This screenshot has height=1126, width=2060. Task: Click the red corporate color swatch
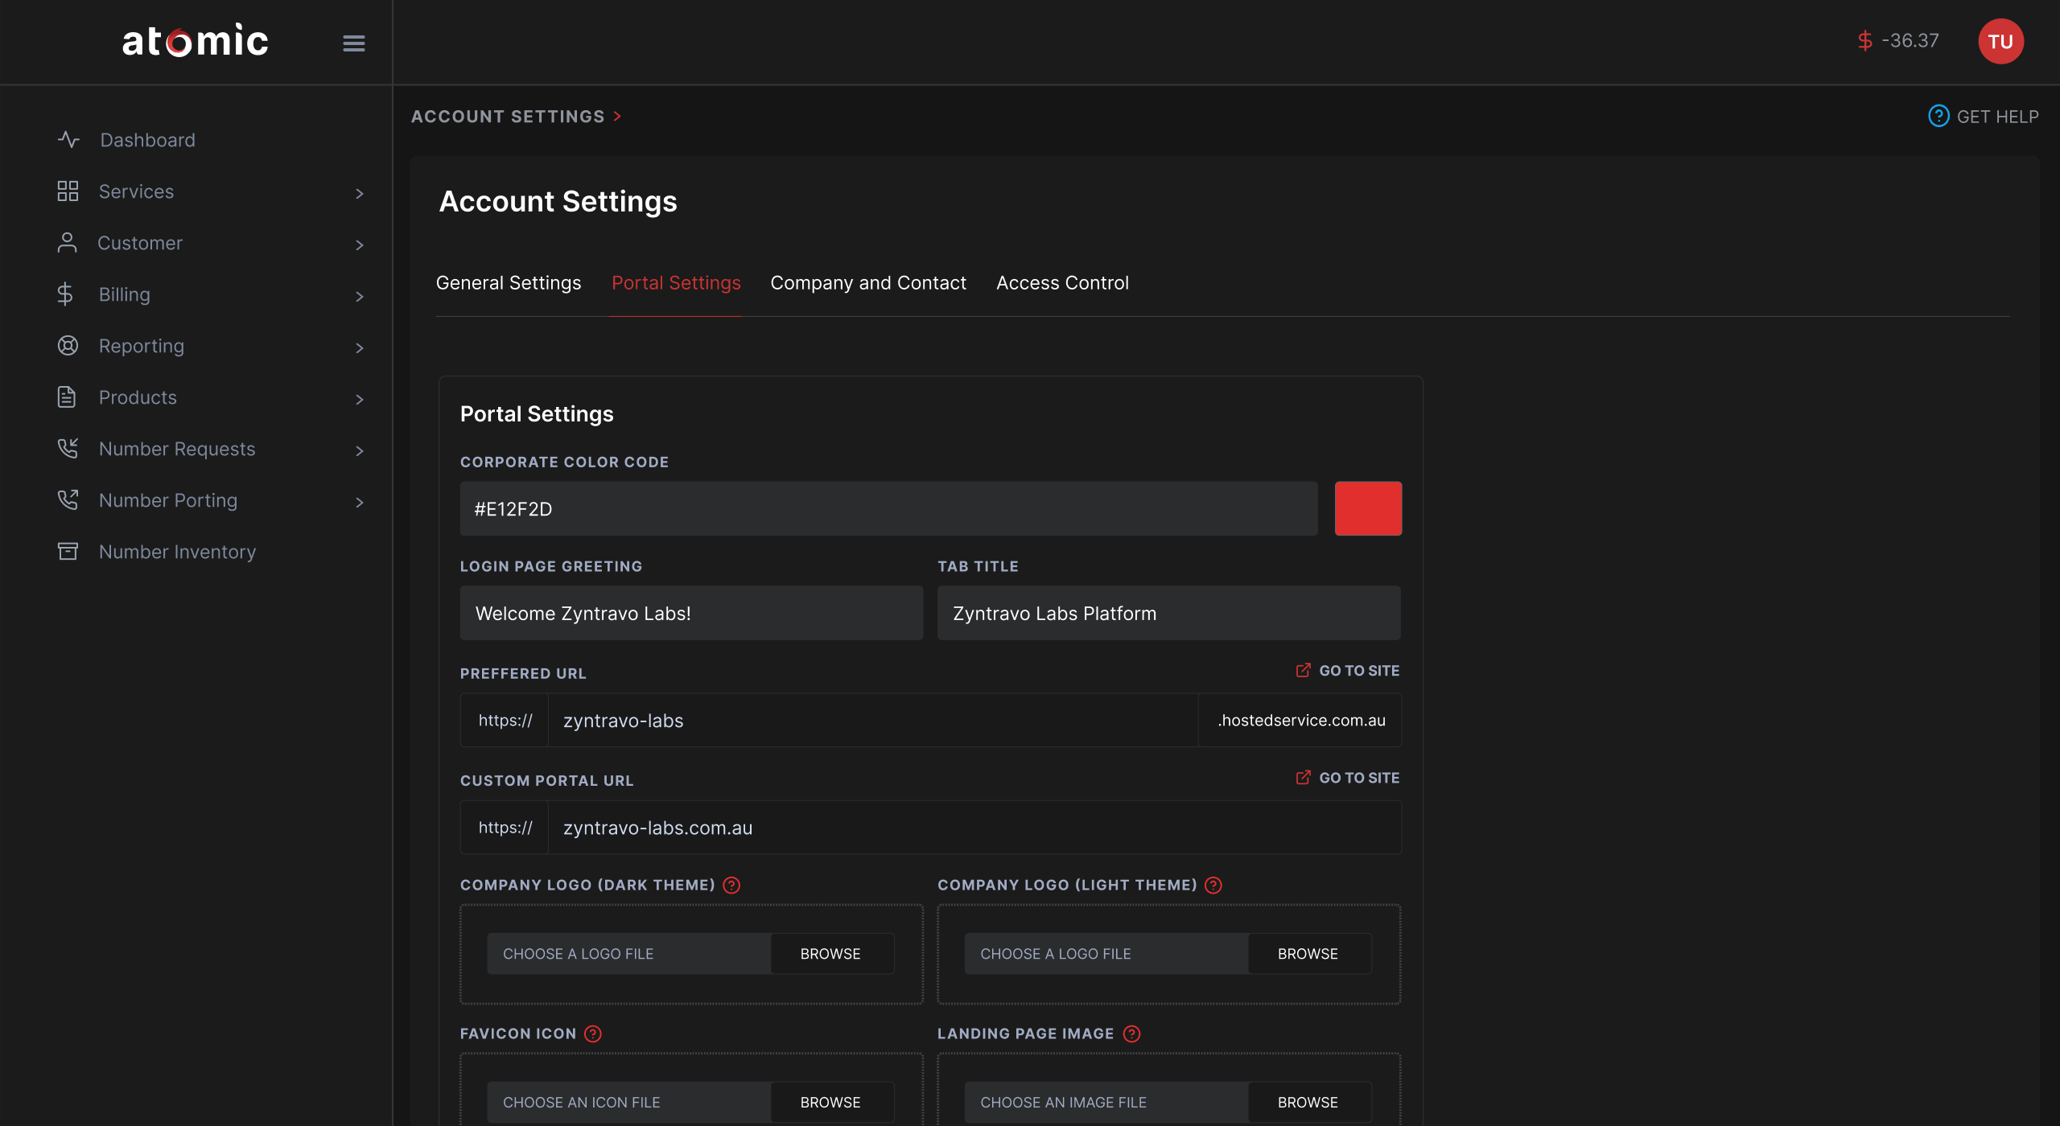(x=1367, y=508)
